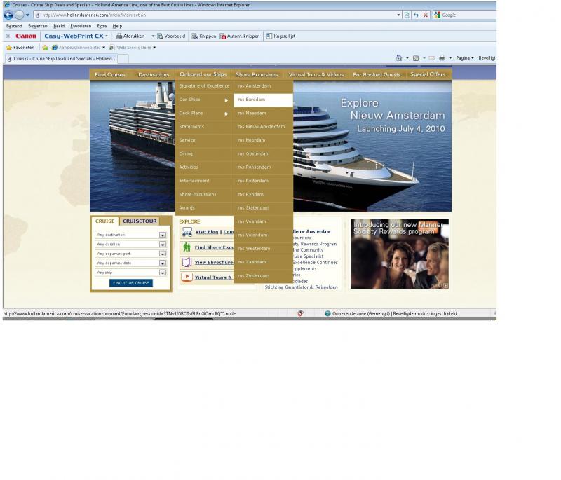This screenshot has height=480, width=561.
Task: Open the Help menu
Action: [x=117, y=26]
